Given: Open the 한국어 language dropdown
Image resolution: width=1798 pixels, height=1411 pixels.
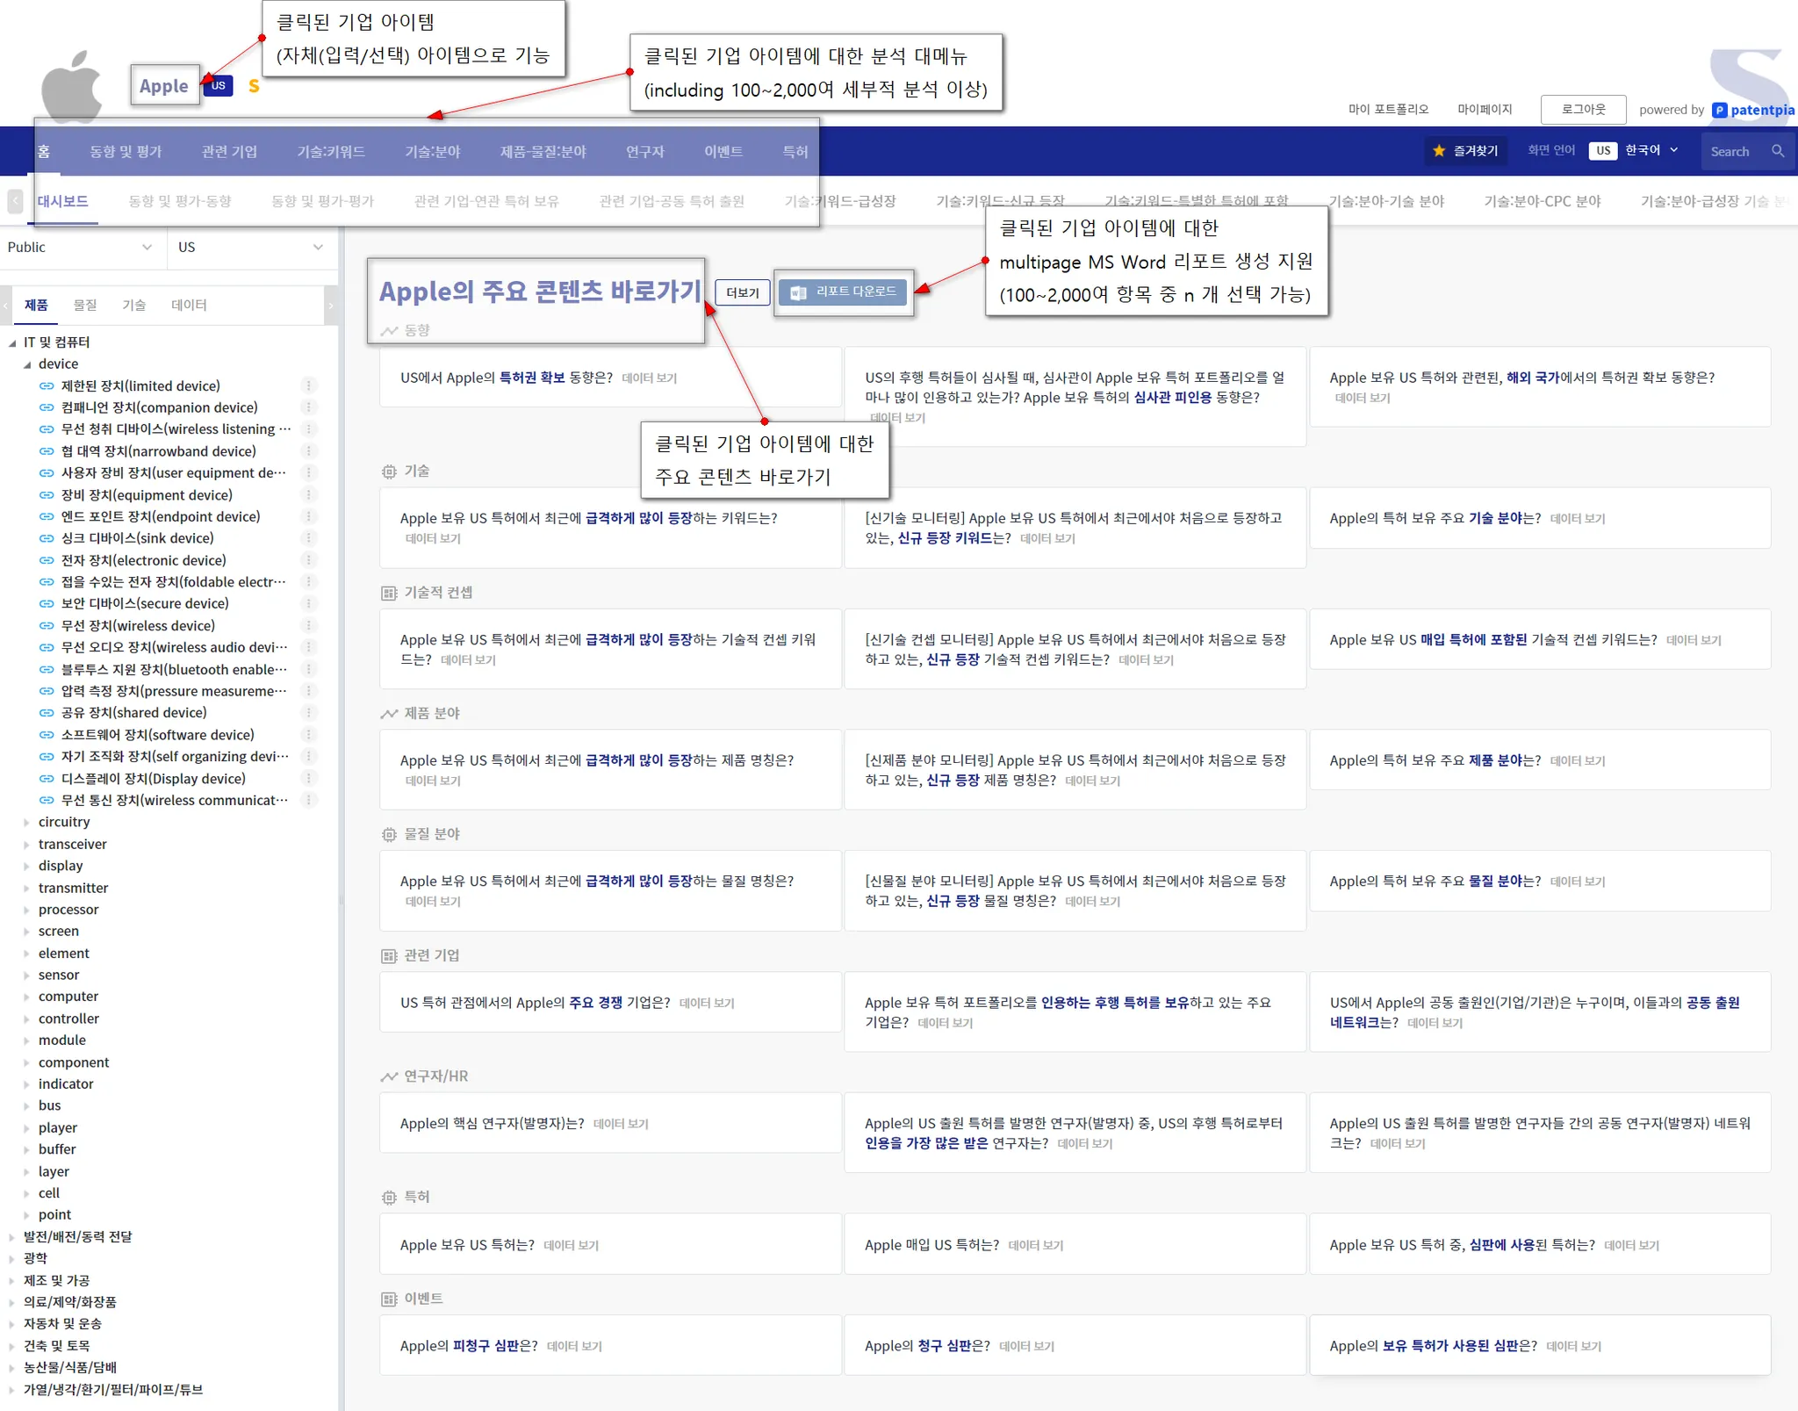Looking at the screenshot, I should (x=1651, y=151).
